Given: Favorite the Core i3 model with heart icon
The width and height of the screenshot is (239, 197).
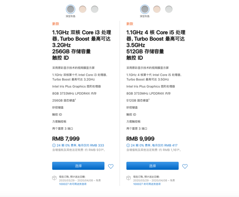Looking at the screenshot, I should (111, 166).
